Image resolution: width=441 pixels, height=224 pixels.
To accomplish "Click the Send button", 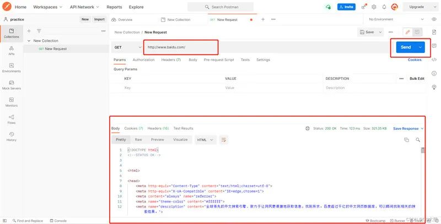I will coord(406,47).
